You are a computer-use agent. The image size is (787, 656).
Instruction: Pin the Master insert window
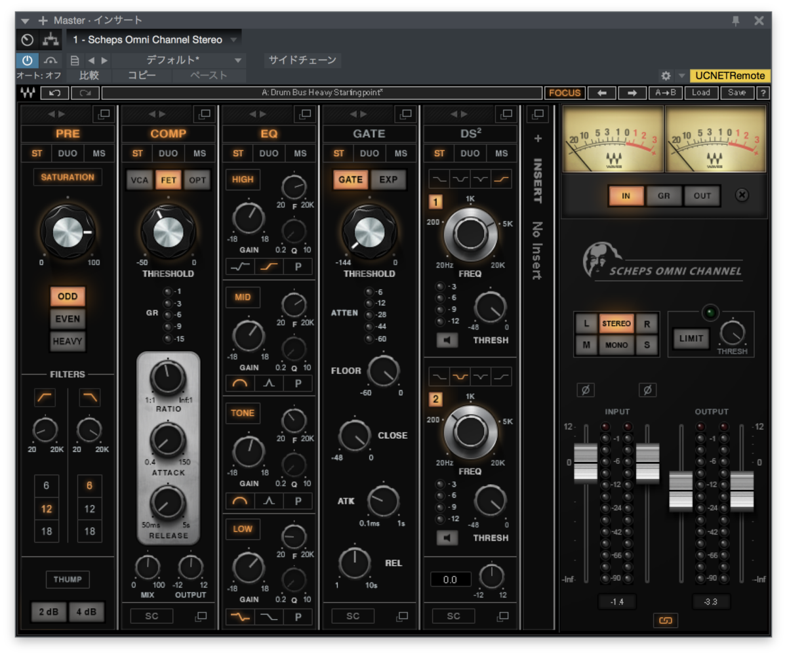(737, 20)
